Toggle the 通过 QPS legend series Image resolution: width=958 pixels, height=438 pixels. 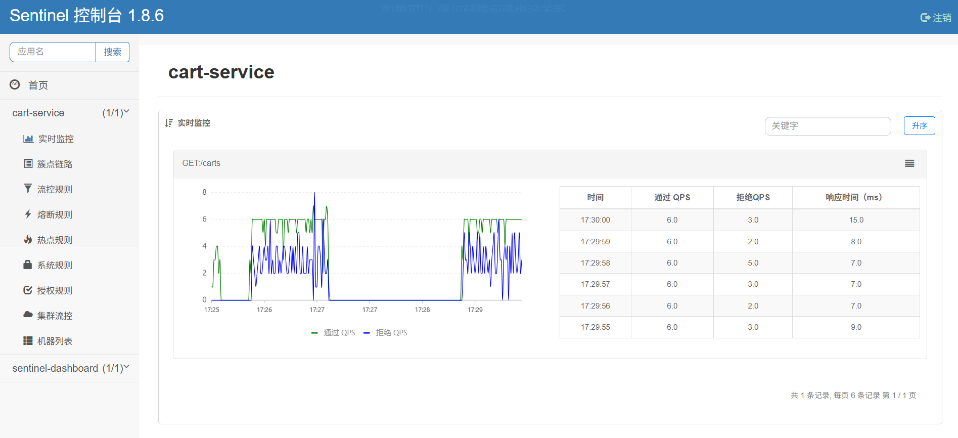click(334, 332)
